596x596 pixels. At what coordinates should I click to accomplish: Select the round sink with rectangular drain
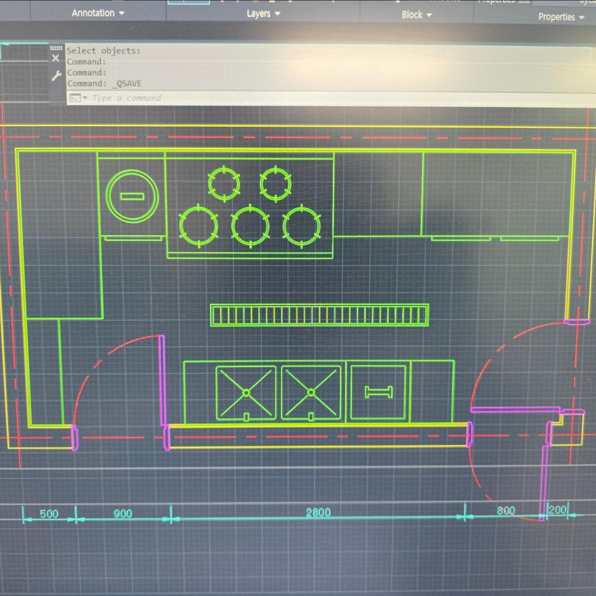[x=132, y=196]
